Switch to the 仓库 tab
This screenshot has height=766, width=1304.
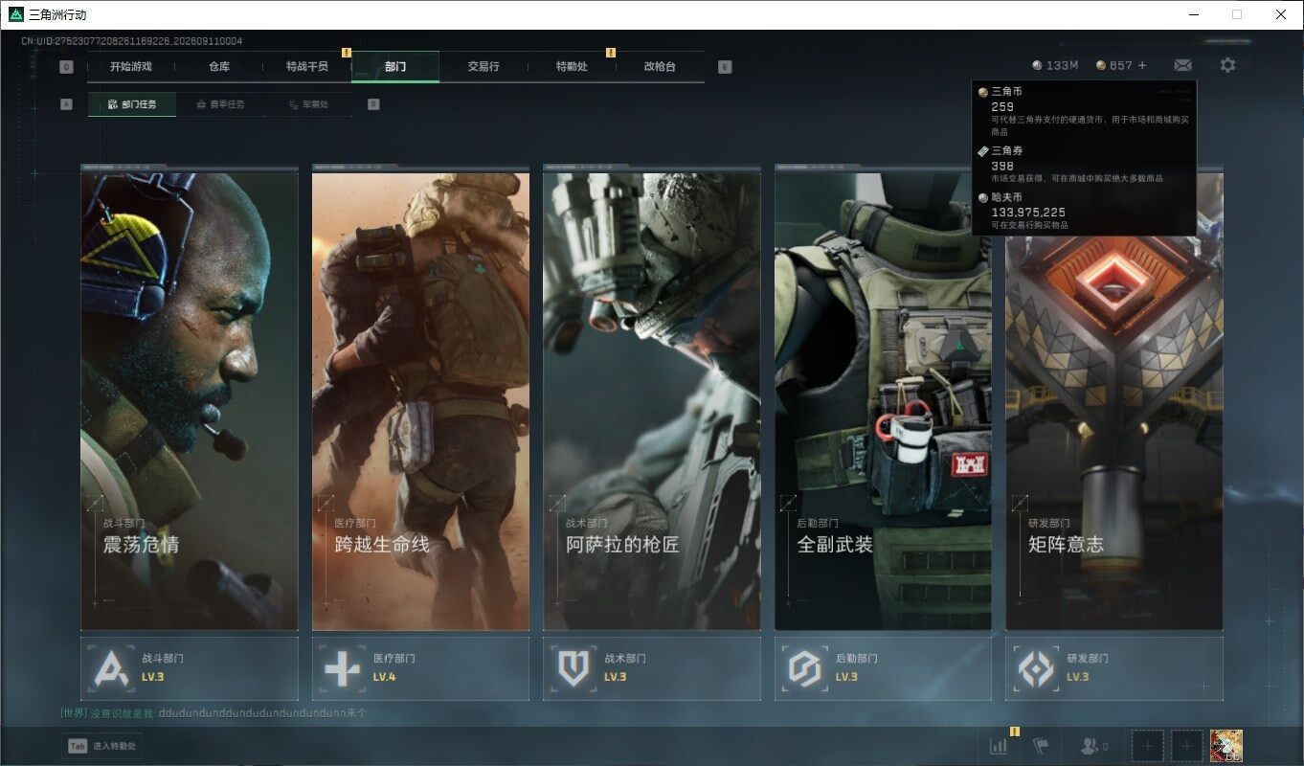tap(219, 67)
